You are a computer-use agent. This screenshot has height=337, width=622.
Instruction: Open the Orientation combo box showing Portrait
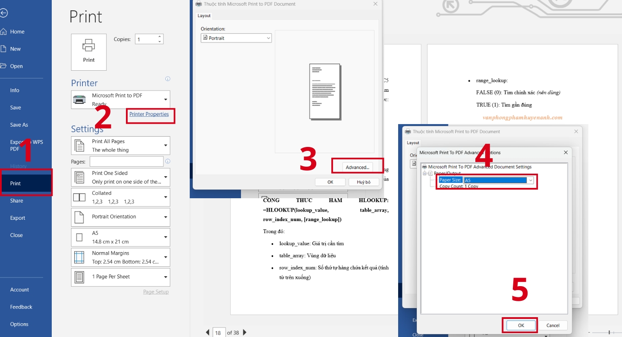[x=236, y=38]
